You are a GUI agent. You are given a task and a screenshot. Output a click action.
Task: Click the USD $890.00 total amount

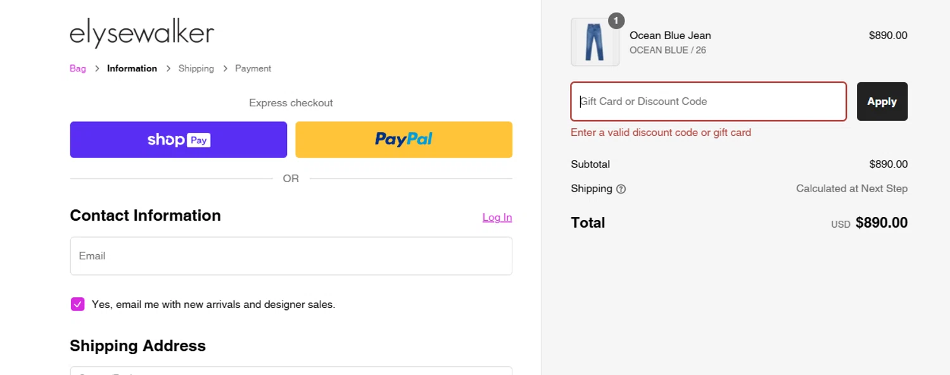(880, 223)
